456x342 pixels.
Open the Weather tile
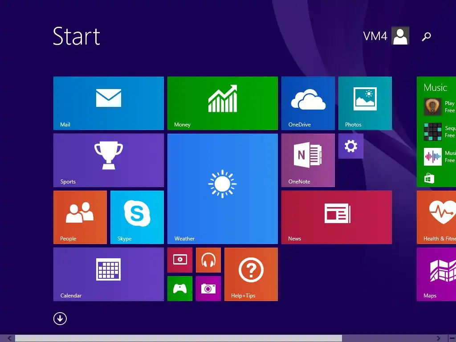point(223,189)
